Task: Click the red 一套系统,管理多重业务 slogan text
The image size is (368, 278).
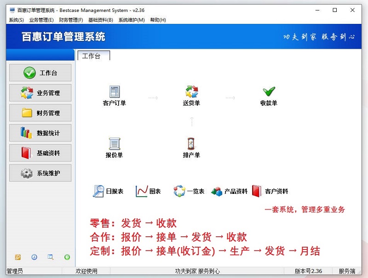Action: coord(305,210)
